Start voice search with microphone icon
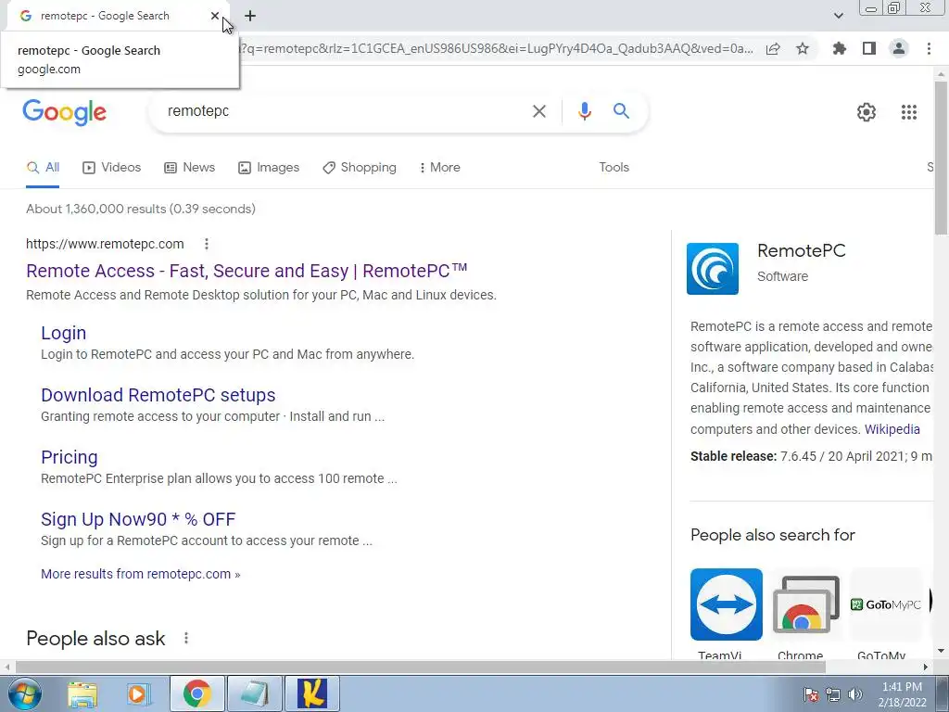 click(584, 111)
